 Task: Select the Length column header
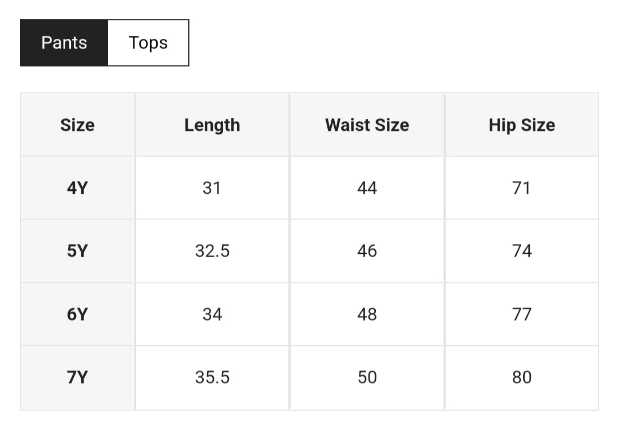212,125
